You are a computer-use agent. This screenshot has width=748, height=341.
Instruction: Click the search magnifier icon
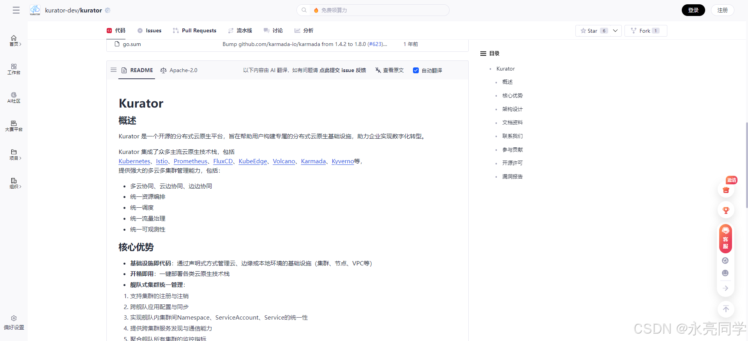click(x=304, y=10)
